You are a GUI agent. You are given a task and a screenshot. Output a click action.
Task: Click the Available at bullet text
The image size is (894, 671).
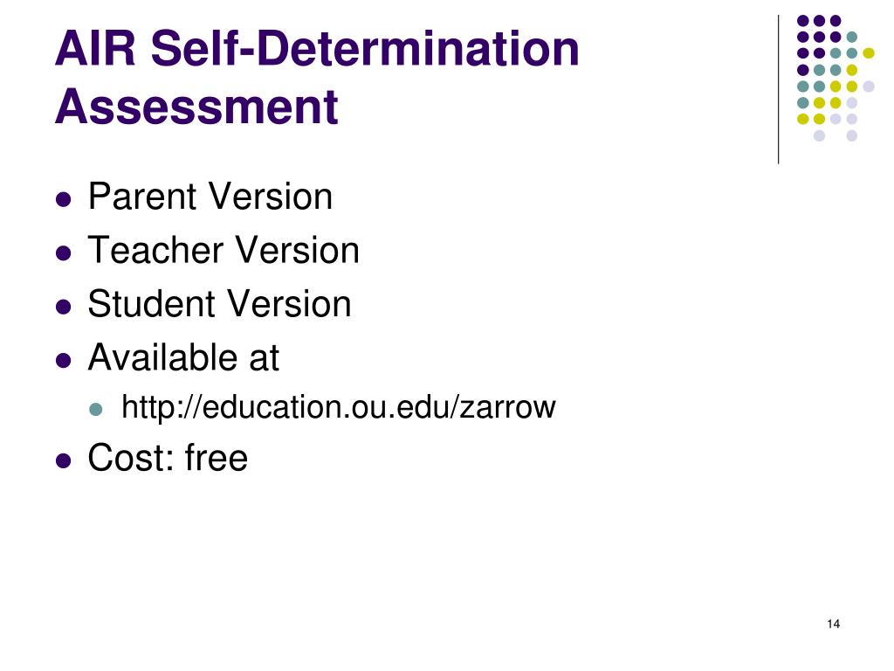point(183,357)
